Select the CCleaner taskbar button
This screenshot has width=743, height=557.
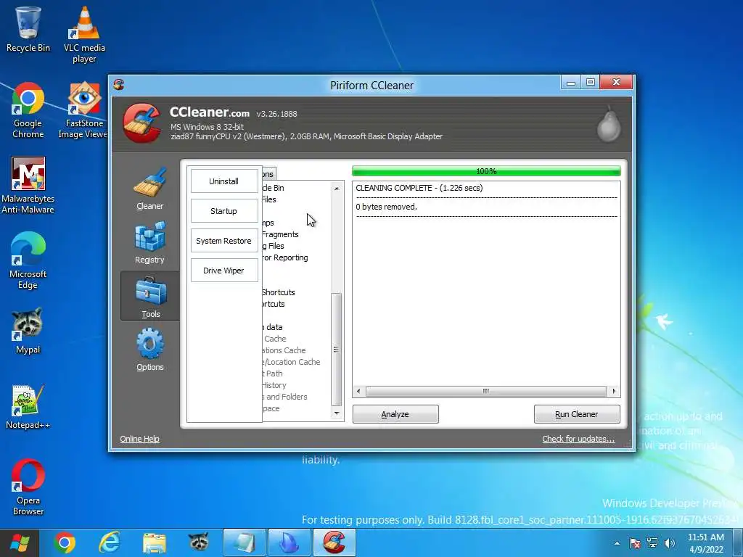334,542
